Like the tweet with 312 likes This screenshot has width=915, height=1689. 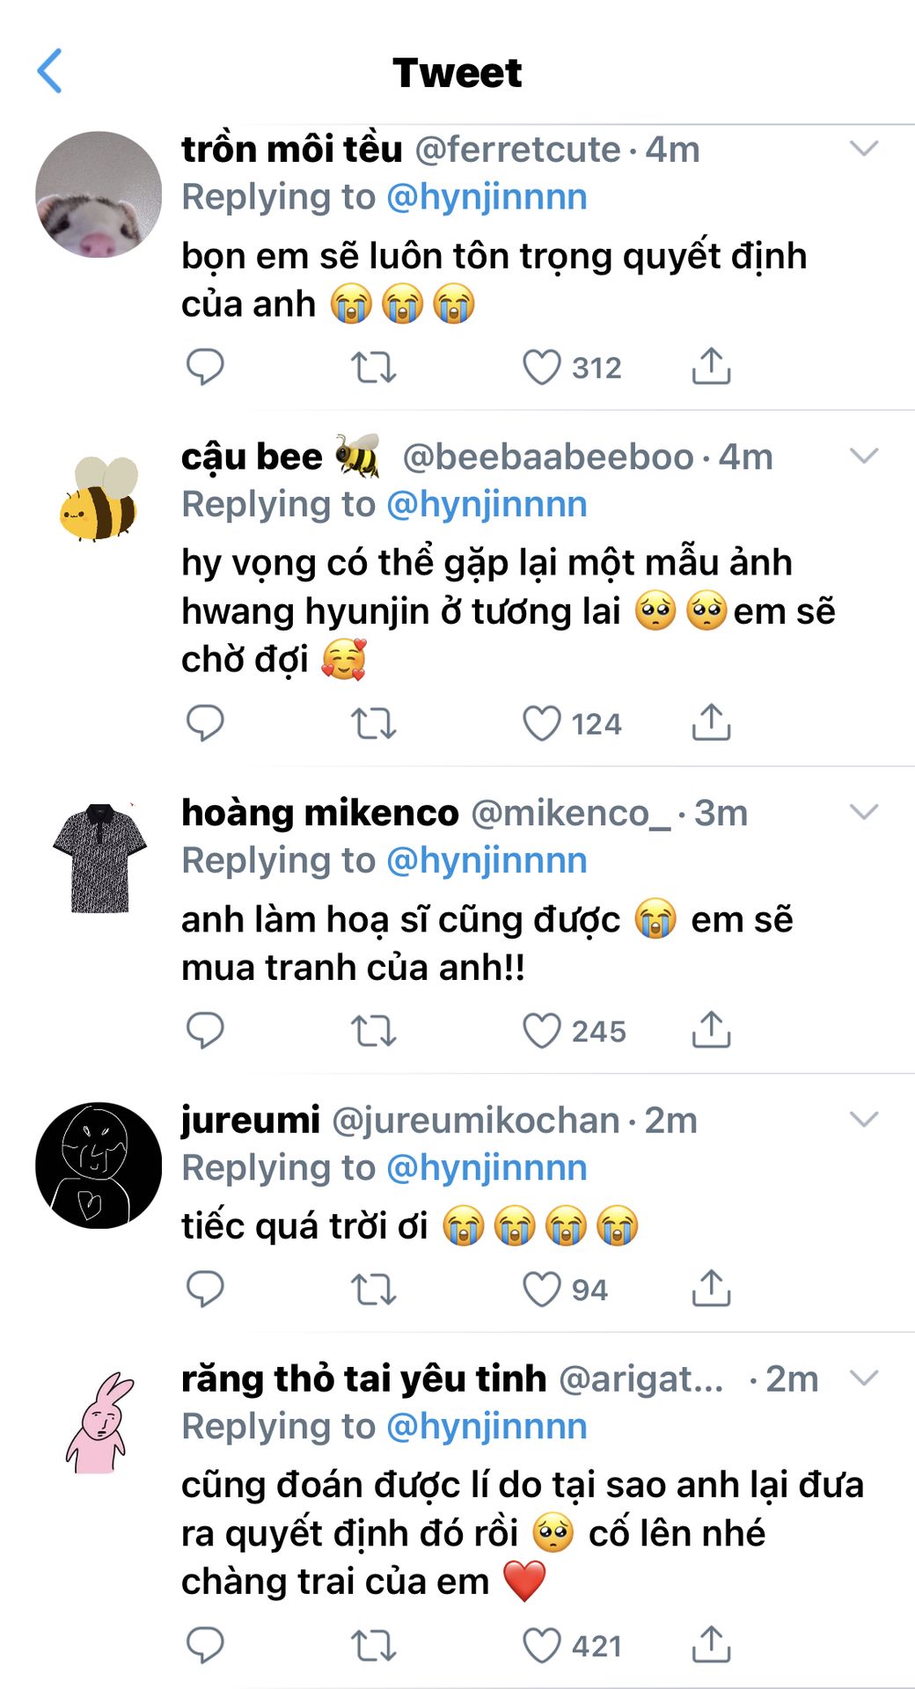pos(542,367)
